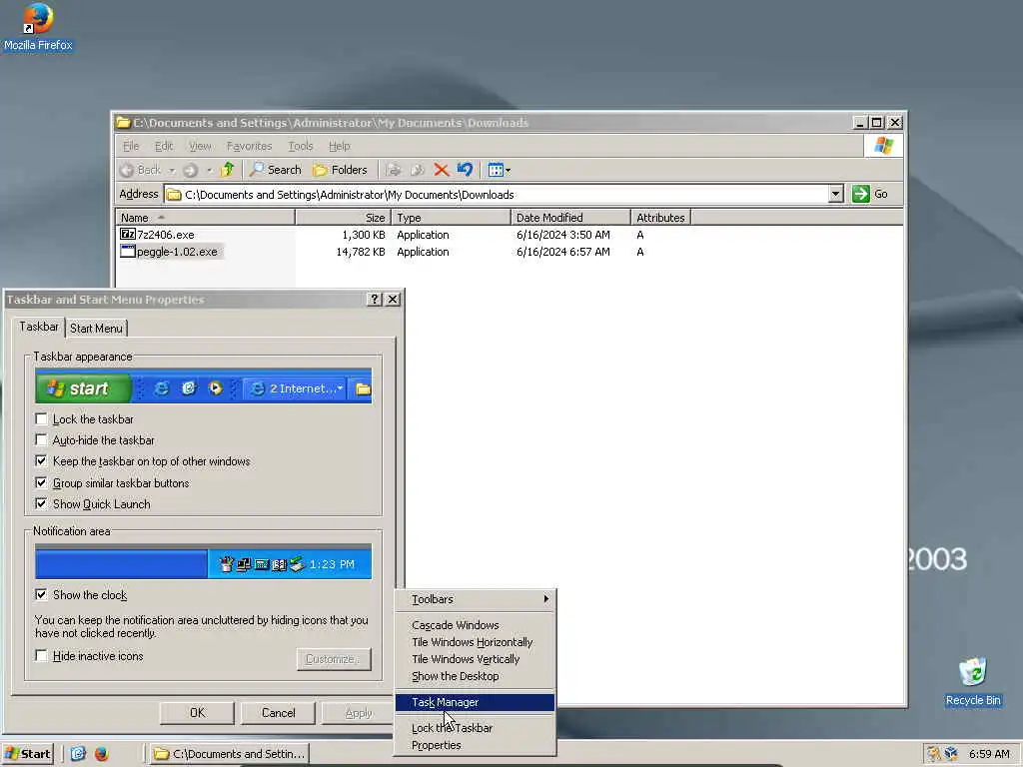Image resolution: width=1023 pixels, height=767 pixels.
Task: Sort by the Name column header
Action: click(205, 217)
